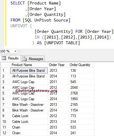Select row header number 10
Viewport: 114px width, 136px height.
point(5,122)
